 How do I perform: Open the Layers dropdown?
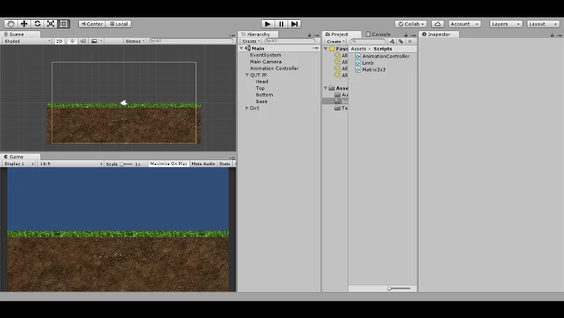506,24
